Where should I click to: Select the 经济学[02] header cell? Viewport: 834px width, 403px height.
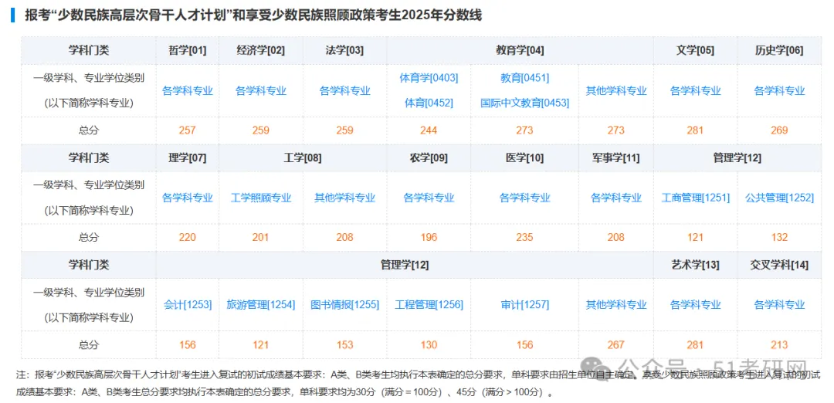coord(261,51)
